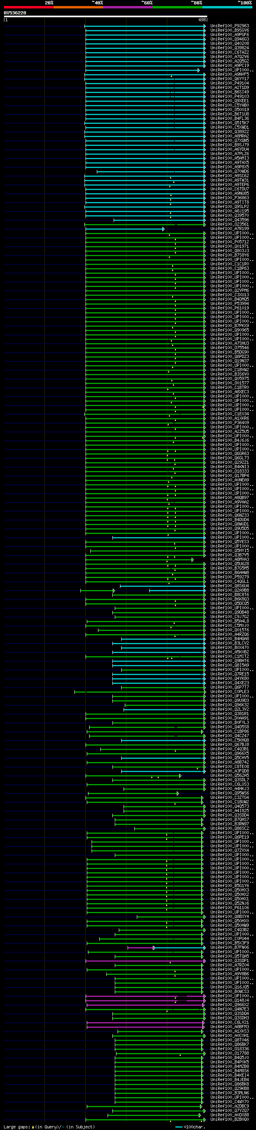Image resolution: width=256 pixels, height=1130 pixels.
Task: Click the 'Large gaps' legend text
Action: [17, 1127]
